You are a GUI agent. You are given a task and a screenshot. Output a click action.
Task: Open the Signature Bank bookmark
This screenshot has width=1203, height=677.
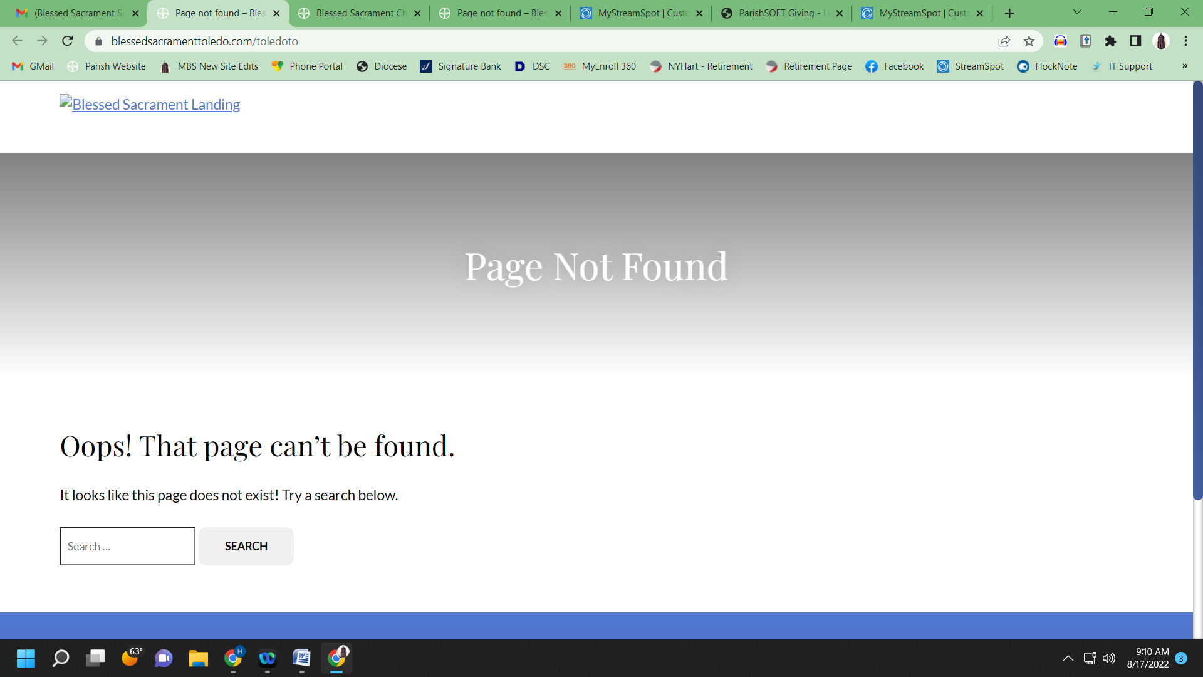tap(461, 66)
